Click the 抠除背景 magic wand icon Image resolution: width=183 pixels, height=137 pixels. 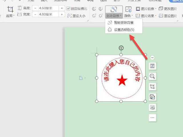click(114, 9)
